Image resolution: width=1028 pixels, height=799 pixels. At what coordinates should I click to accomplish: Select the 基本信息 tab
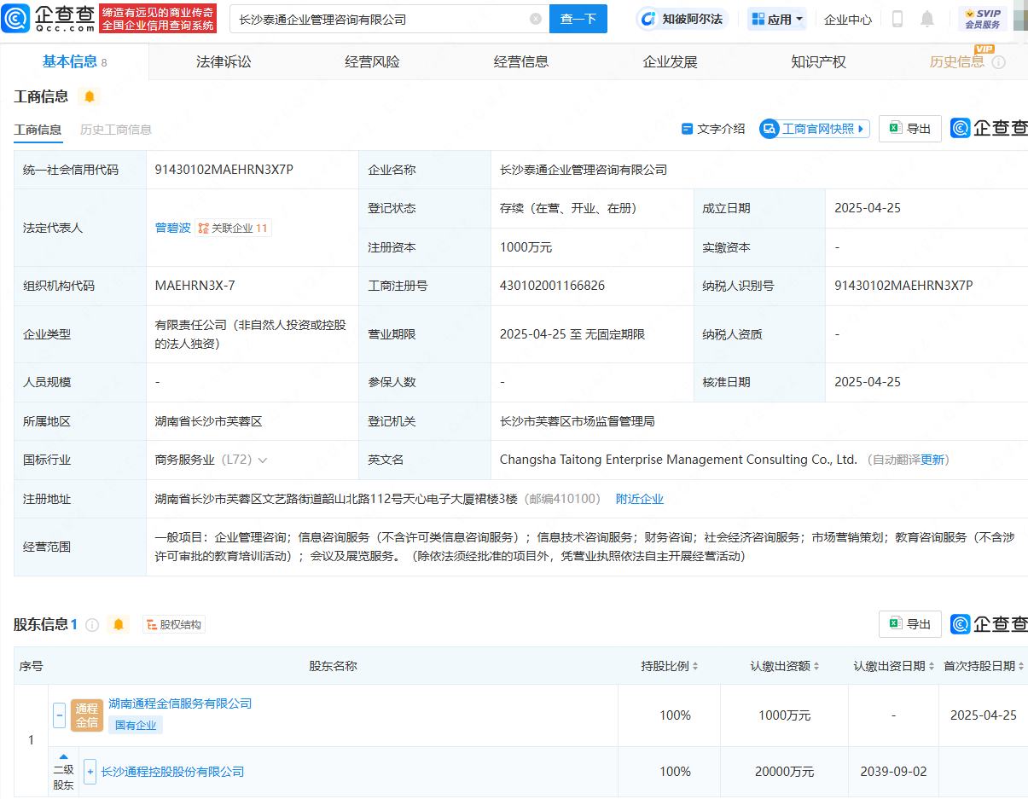[x=74, y=61]
